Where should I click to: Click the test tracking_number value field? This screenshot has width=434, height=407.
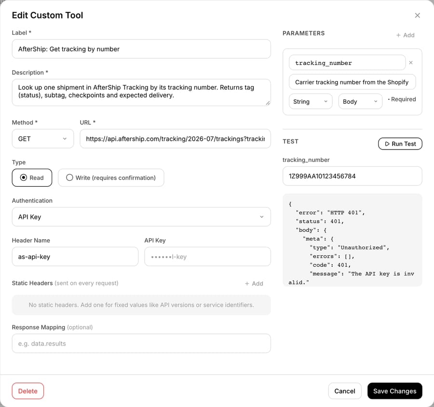coord(352,176)
